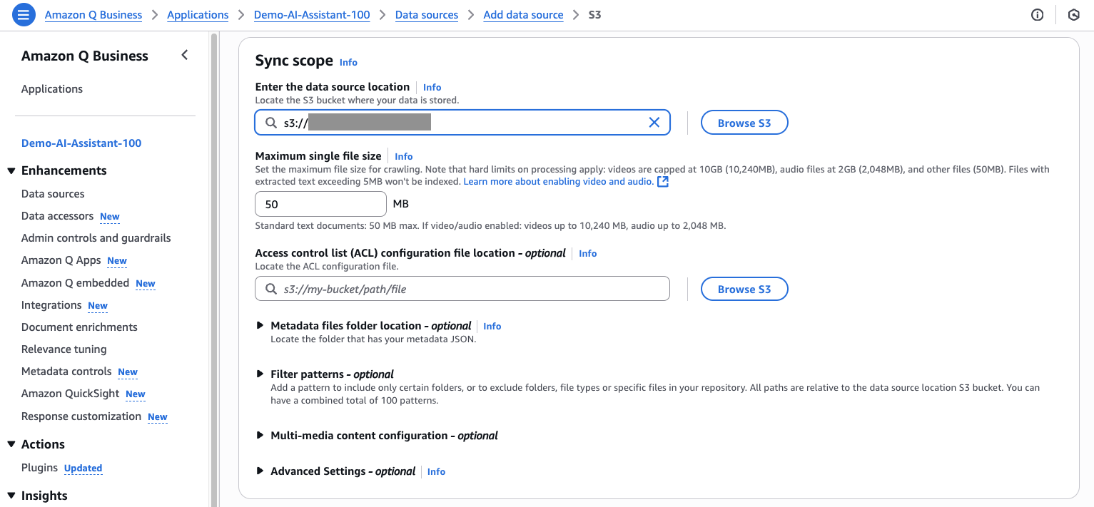Go to Amazon Q Business breadcrumb
Viewport: 1094px width, 507px height.
93,15
